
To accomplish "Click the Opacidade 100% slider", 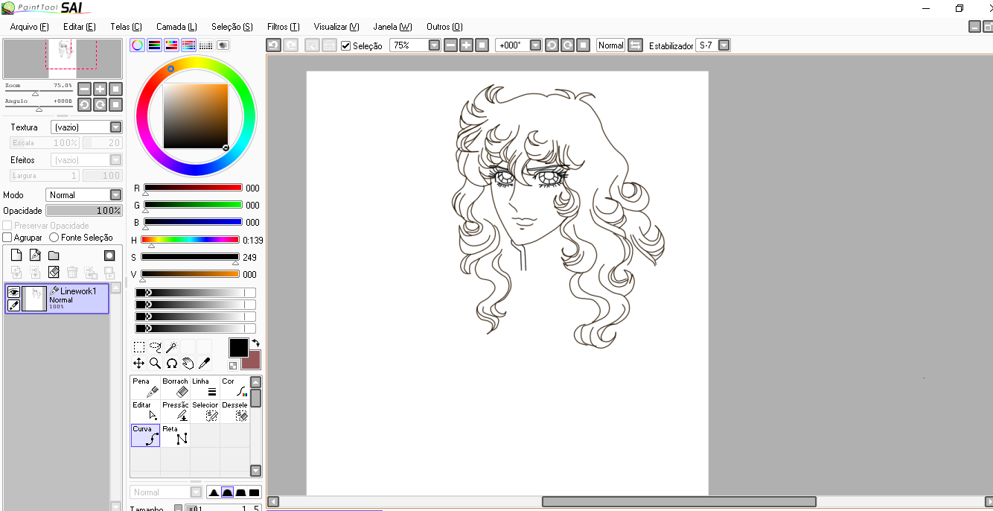I will [83, 211].
